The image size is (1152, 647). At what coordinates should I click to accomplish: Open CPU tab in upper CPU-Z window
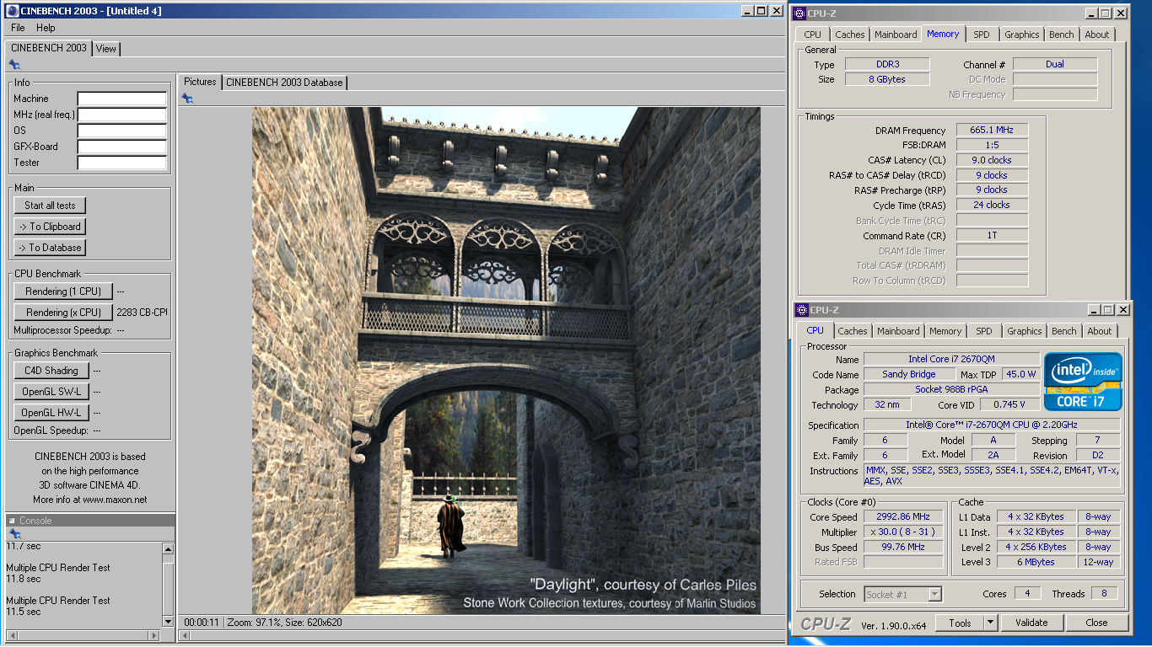[812, 35]
